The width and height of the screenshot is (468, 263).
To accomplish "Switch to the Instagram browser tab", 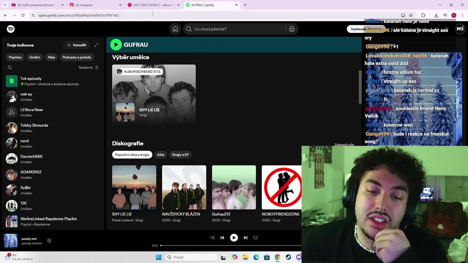I will [95, 5].
